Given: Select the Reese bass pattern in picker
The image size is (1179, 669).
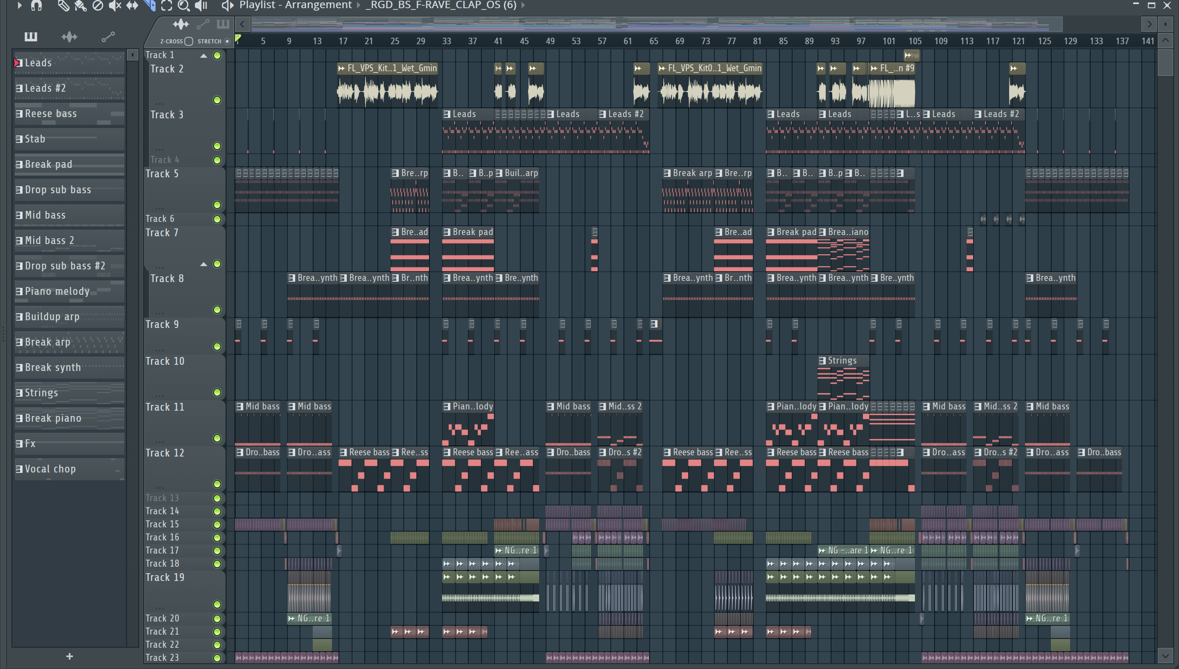Looking at the screenshot, I should click(x=69, y=113).
